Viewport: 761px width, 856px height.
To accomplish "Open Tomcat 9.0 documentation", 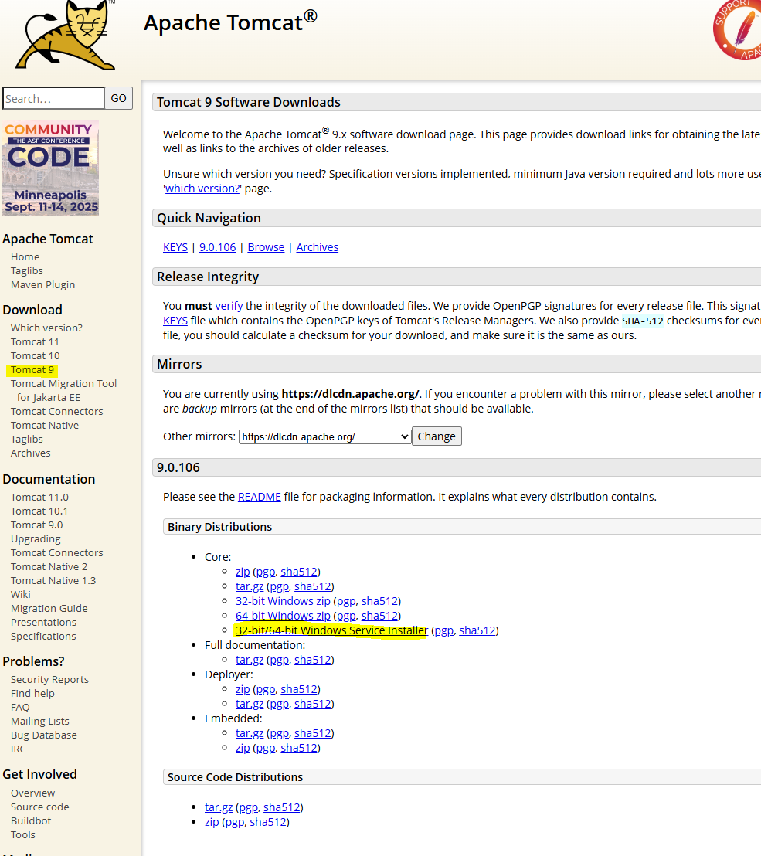I will (36, 525).
